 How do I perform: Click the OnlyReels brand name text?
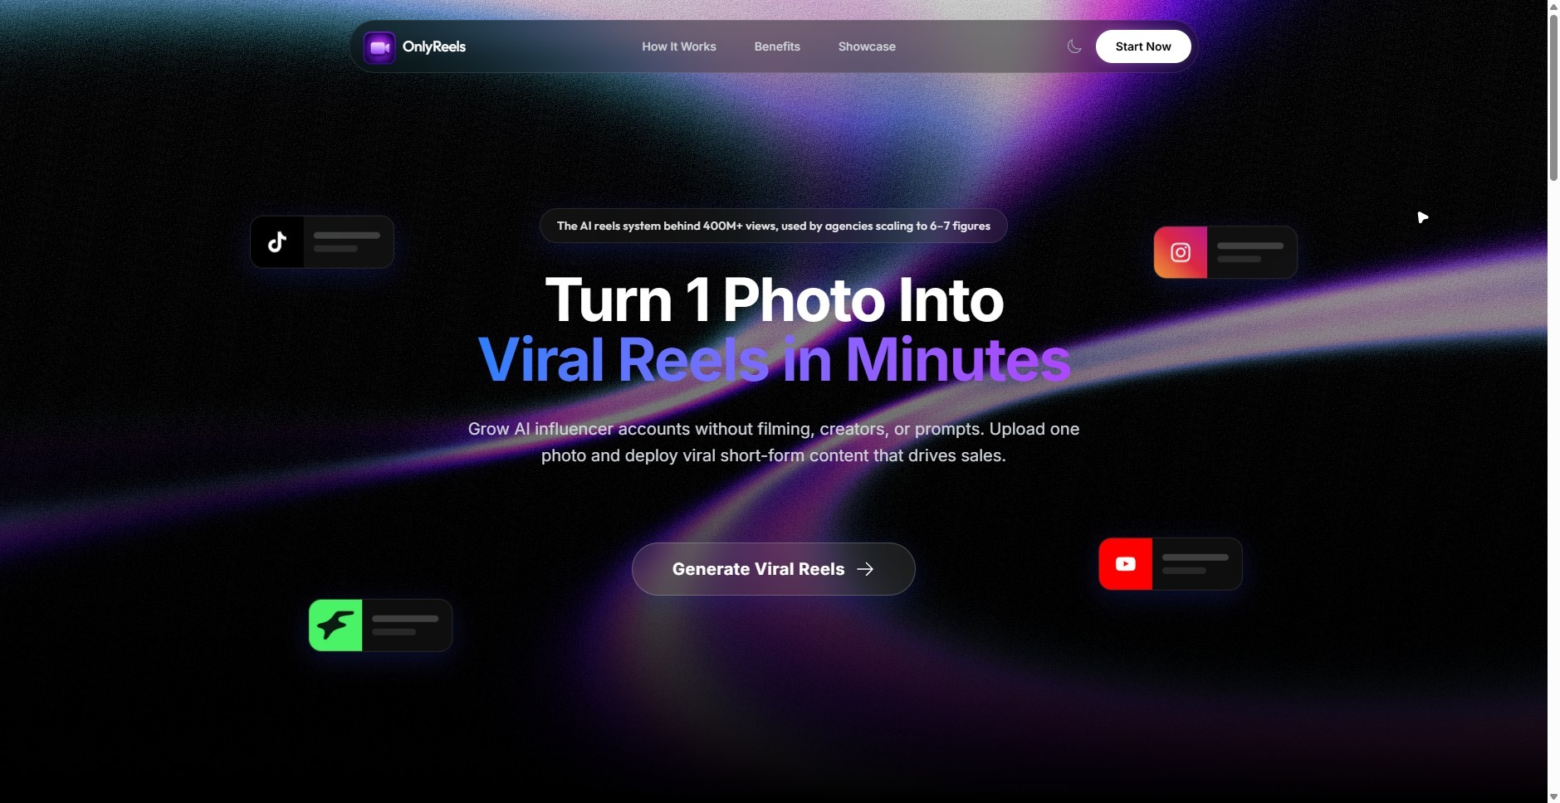434,46
